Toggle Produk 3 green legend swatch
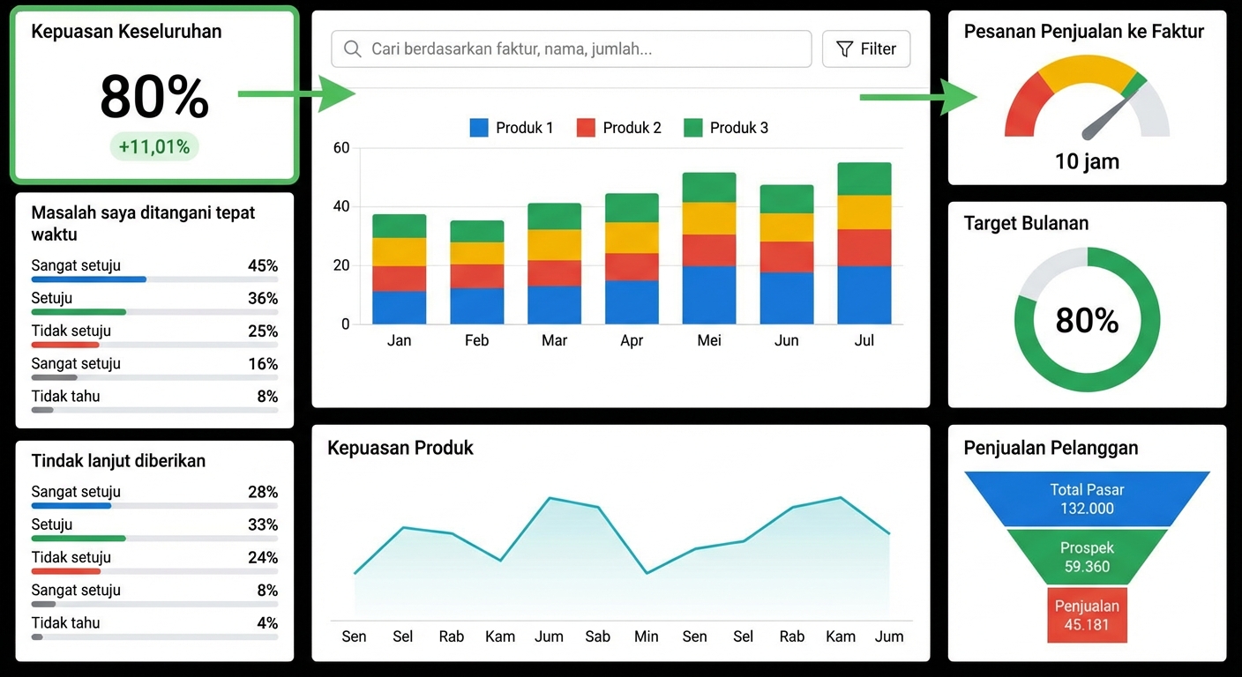Image resolution: width=1242 pixels, height=677 pixels. (693, 128)
